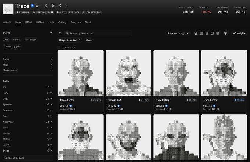The width and height of the screenshot is (250, 162).
Task: Open the Offers tab
Action: 29,22
